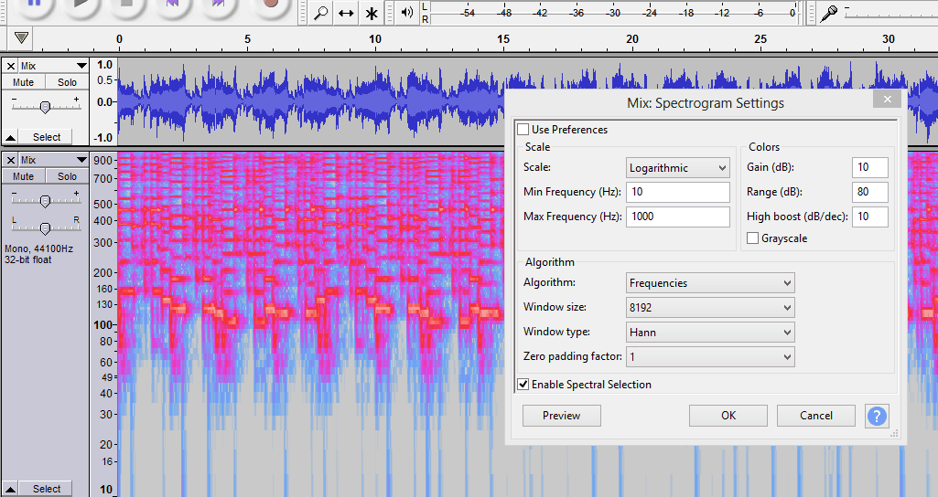Open the Scale dropdown showing Logarithmic
Viewport: 938px width, 497px height.
coord(678,168)
